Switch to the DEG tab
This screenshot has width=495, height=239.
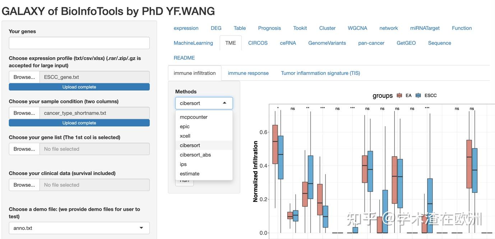pyautogui.click(x=216, y=28)
